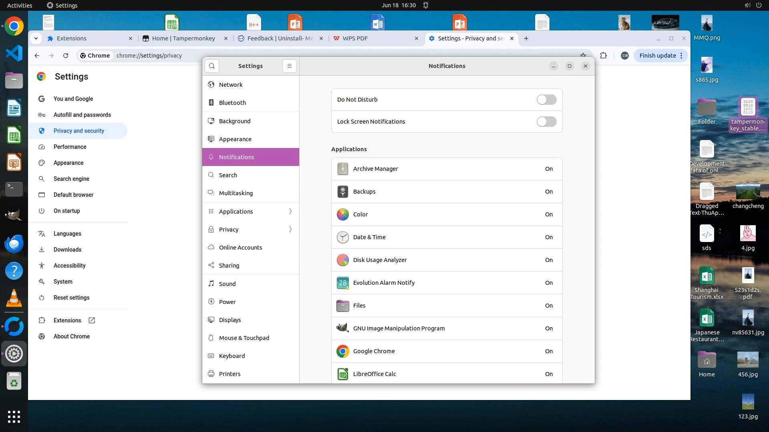Enable the Do Not Disturb switch
This screenshot has height=432, width=769.
[x=546, y=100]
